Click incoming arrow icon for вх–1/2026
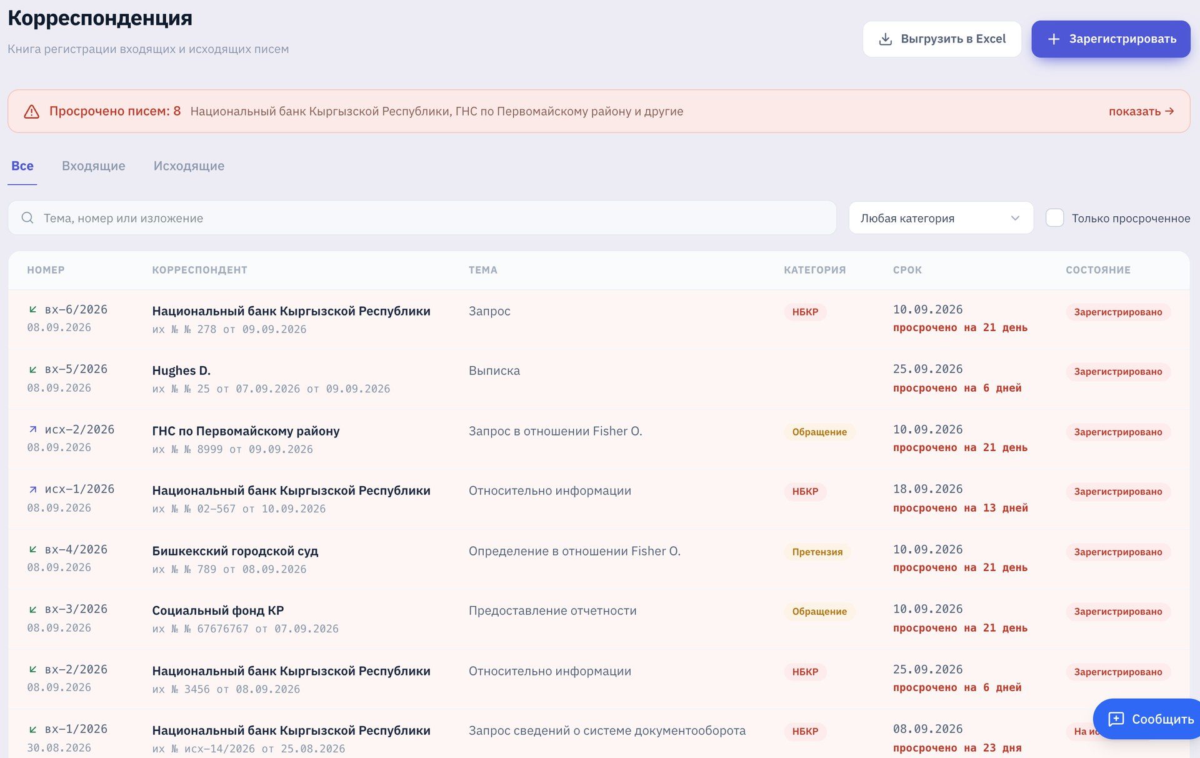Viewport: 1200px width, 758px height. [33, 729]
